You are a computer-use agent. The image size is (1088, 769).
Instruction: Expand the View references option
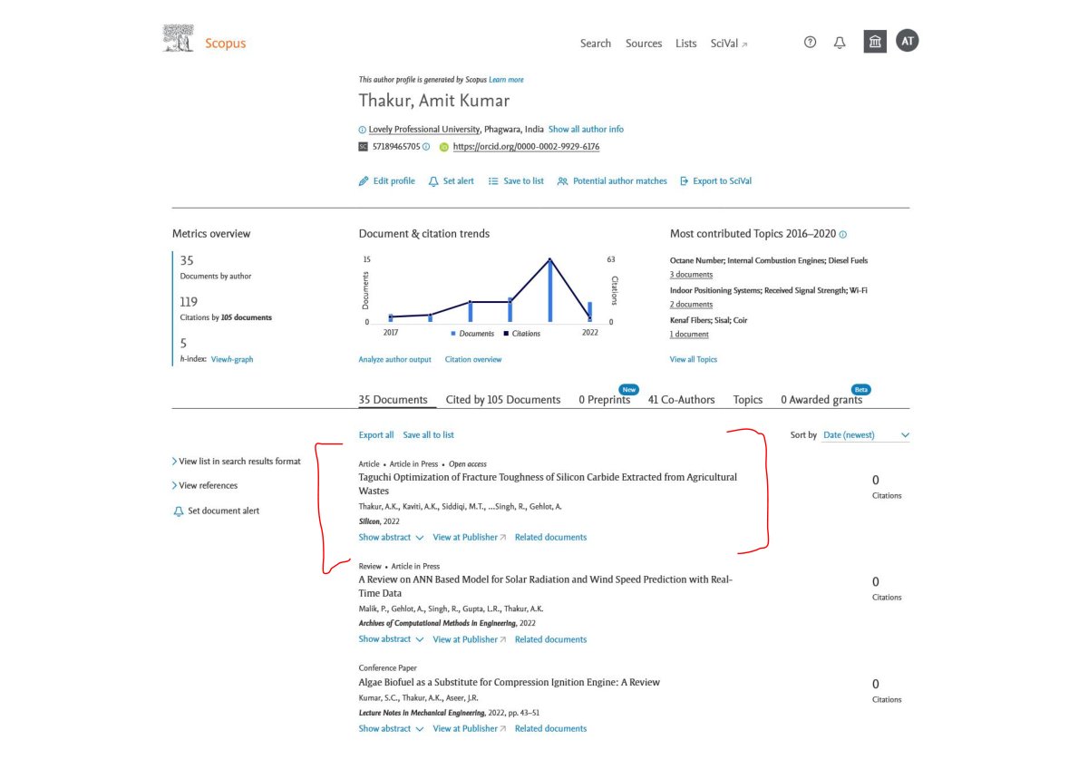point(205,486)
